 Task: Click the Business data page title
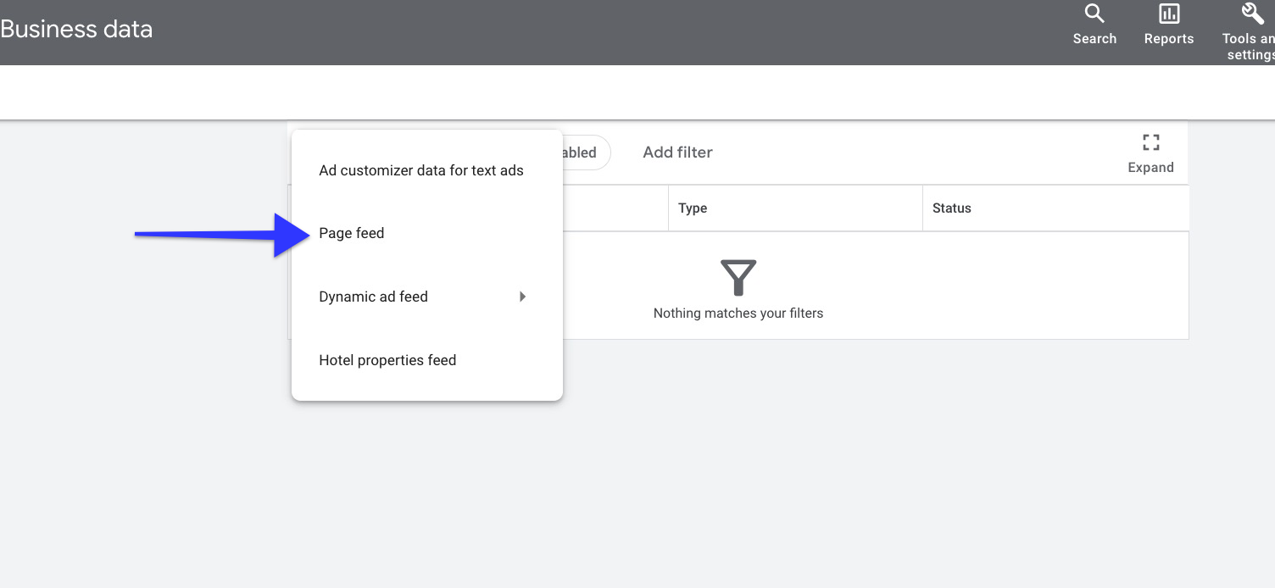(76, 29)
